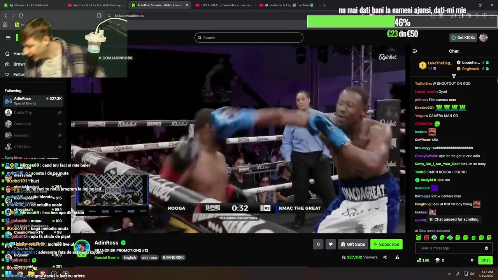Open LukeTheDeg top gifter entry
Viewport: 498px width, 280px height.
point(436,65)
